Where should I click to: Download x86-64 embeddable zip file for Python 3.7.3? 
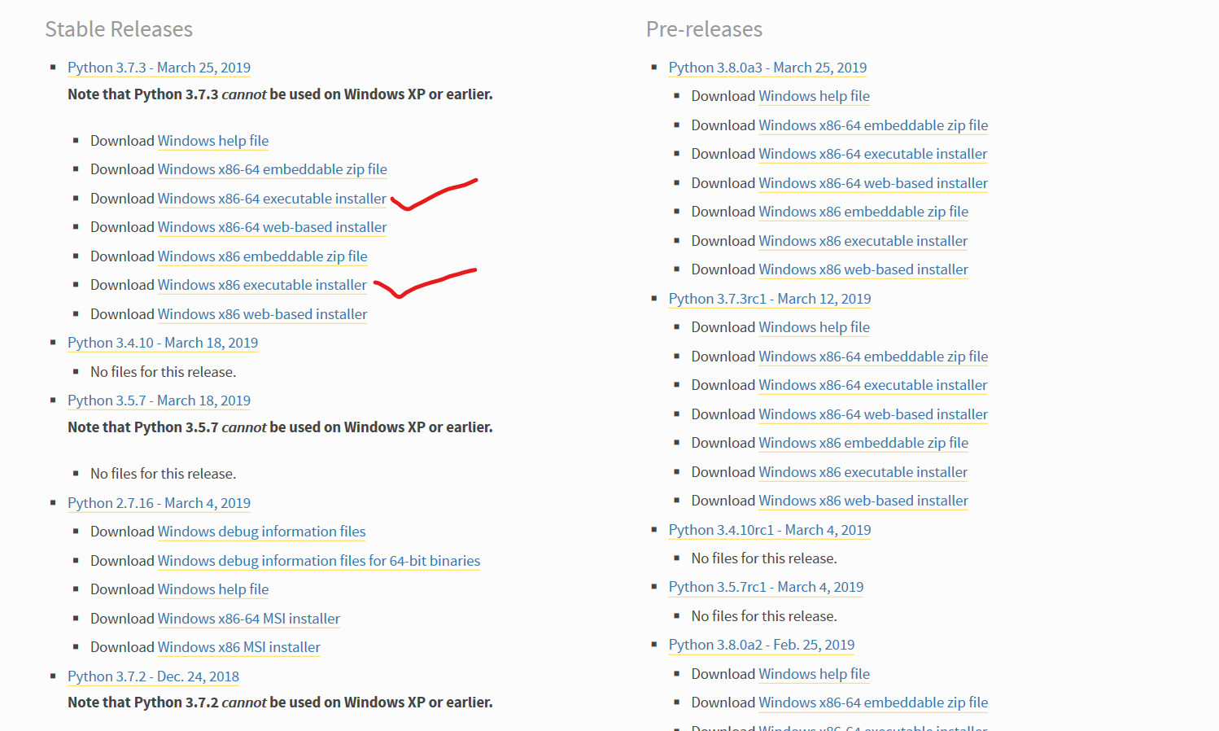coord(273,169)
